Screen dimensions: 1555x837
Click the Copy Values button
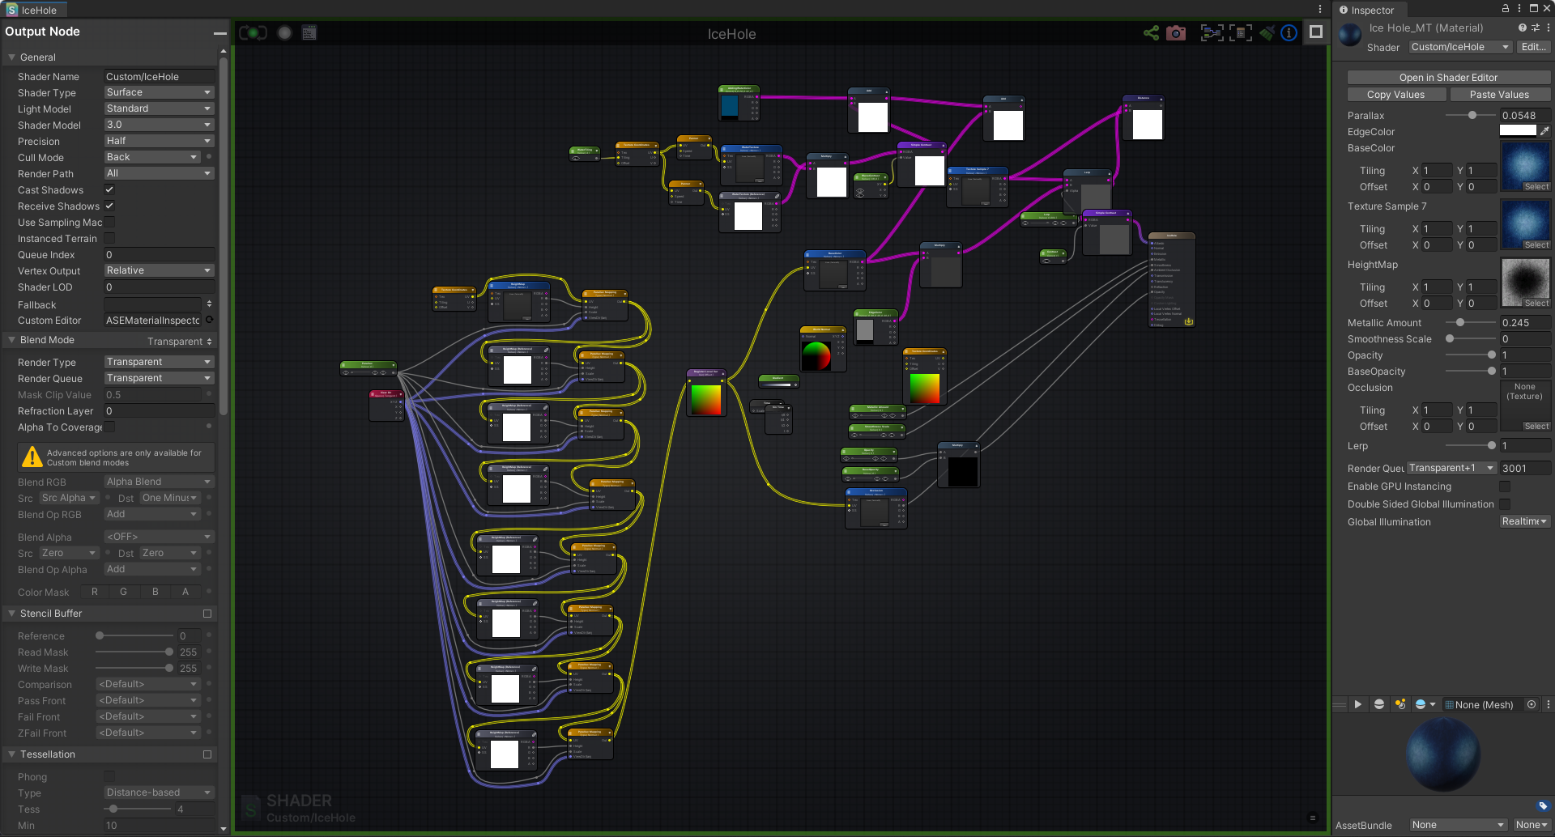click(x=1396, y=95)
